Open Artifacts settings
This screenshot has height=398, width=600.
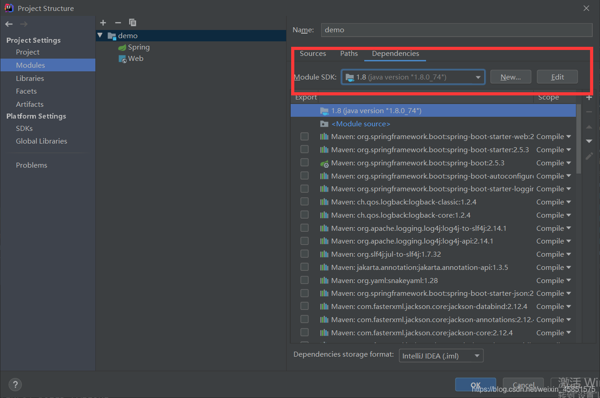pos(30,104)
